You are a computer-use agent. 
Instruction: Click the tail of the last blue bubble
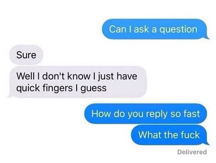(207, 143)
